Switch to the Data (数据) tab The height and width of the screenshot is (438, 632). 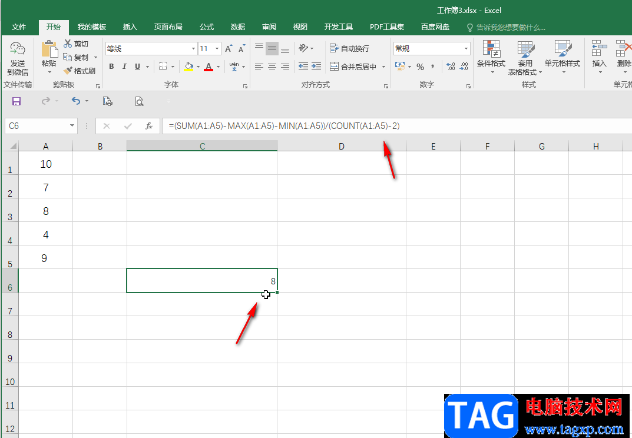[x=238, y=27]
